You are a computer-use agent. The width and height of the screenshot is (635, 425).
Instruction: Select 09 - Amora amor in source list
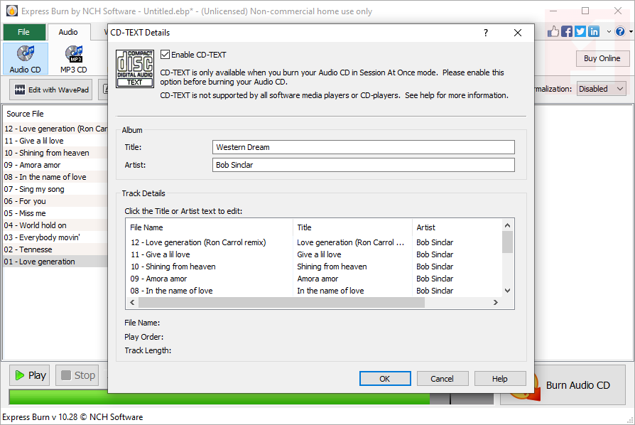pos(55,165)
